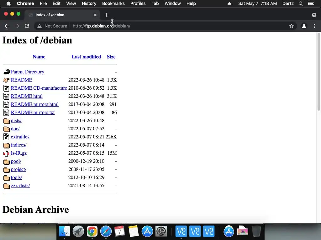The width and height of the screenshot is (321, 240).
Task: Click the unknown-file icon beside extrafiles
Action: pos(6,137)
